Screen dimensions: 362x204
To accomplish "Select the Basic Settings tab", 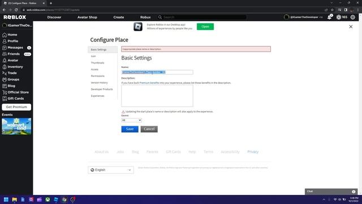I will point(102,50).
